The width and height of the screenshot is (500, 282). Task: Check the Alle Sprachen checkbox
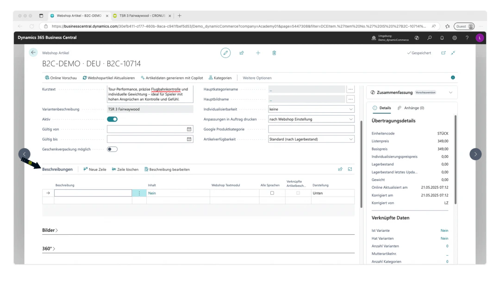pyautogui.click(x=272, y=193)
